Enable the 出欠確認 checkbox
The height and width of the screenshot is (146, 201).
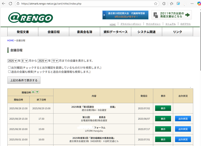pyautogui.click(x=9, y=67)
